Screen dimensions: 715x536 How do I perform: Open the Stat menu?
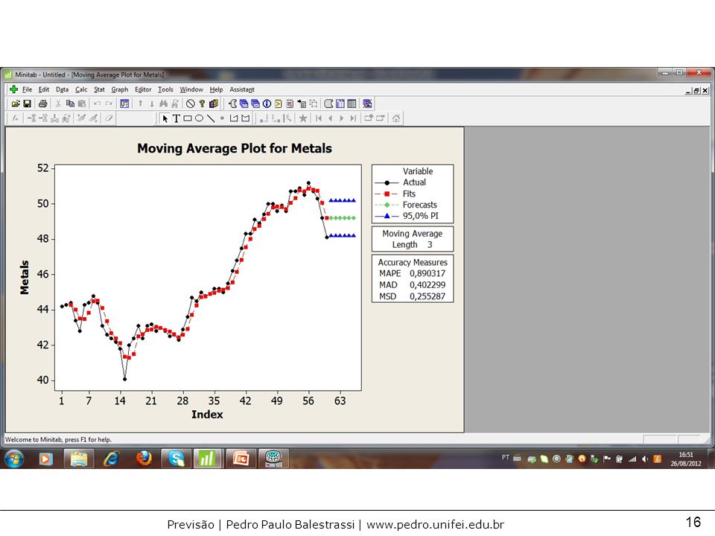(x=99, y=90)
